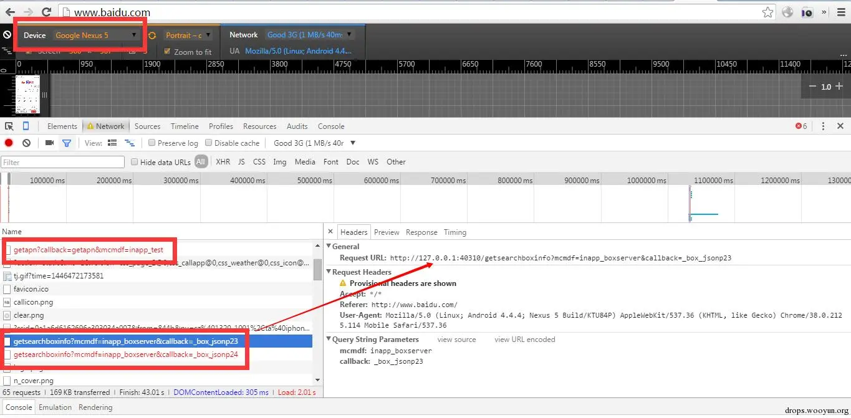The height and width of the screenshot is (418, 851).
Task: Switch to the Preview tab
Action: [387, 232]
